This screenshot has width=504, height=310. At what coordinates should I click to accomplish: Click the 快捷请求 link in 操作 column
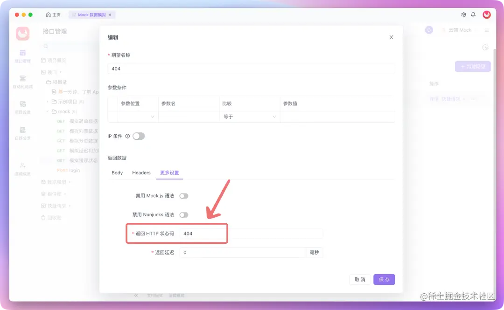[x=451, y=99]
